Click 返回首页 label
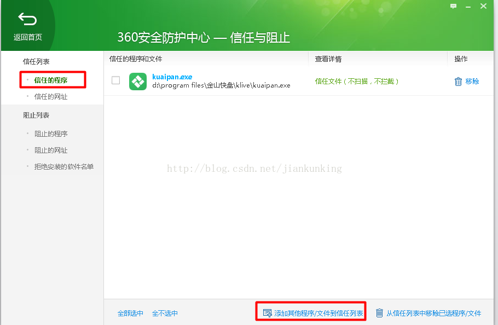The height and width of the screenshot is (325, 498). click(27, 37)
